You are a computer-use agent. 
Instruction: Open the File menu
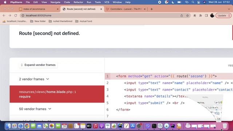pos(28,2)
